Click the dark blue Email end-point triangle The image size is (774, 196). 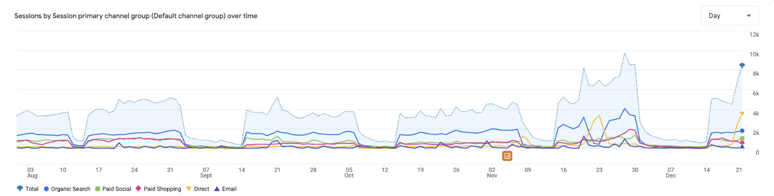click(x=742, y=147)
